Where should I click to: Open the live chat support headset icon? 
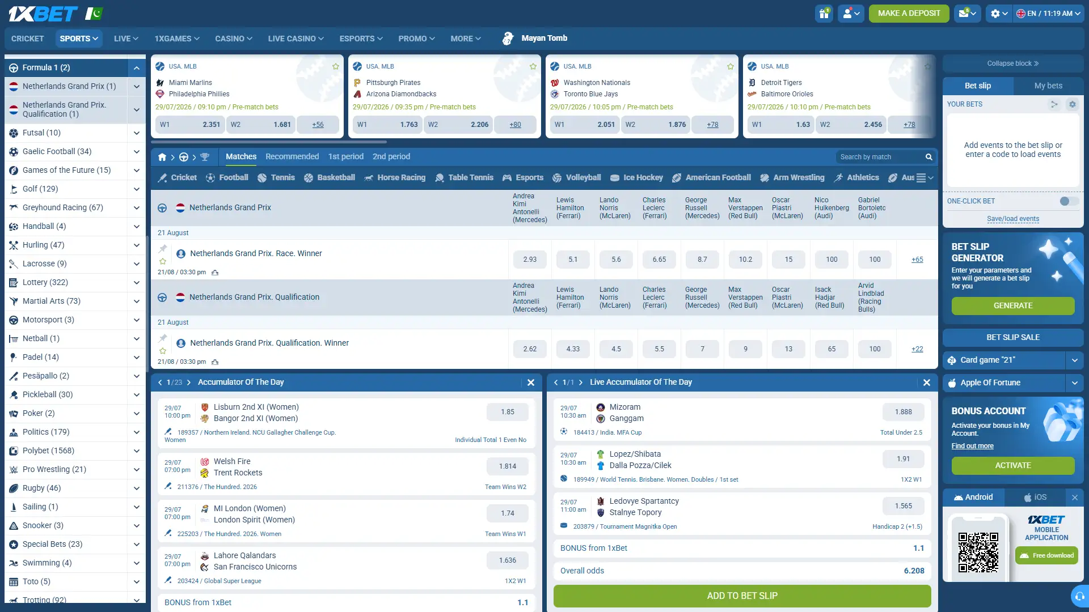tap(1080, 596)
